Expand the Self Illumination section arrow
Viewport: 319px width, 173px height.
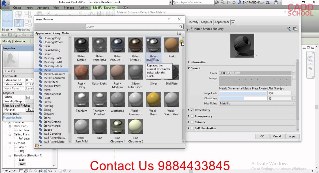pyautogui.click(x=188, y=128)
